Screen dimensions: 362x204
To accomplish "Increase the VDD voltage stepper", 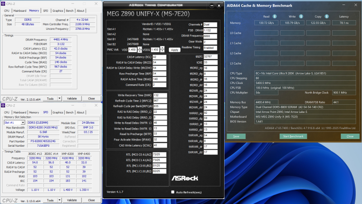I will (x=140, y=48).
